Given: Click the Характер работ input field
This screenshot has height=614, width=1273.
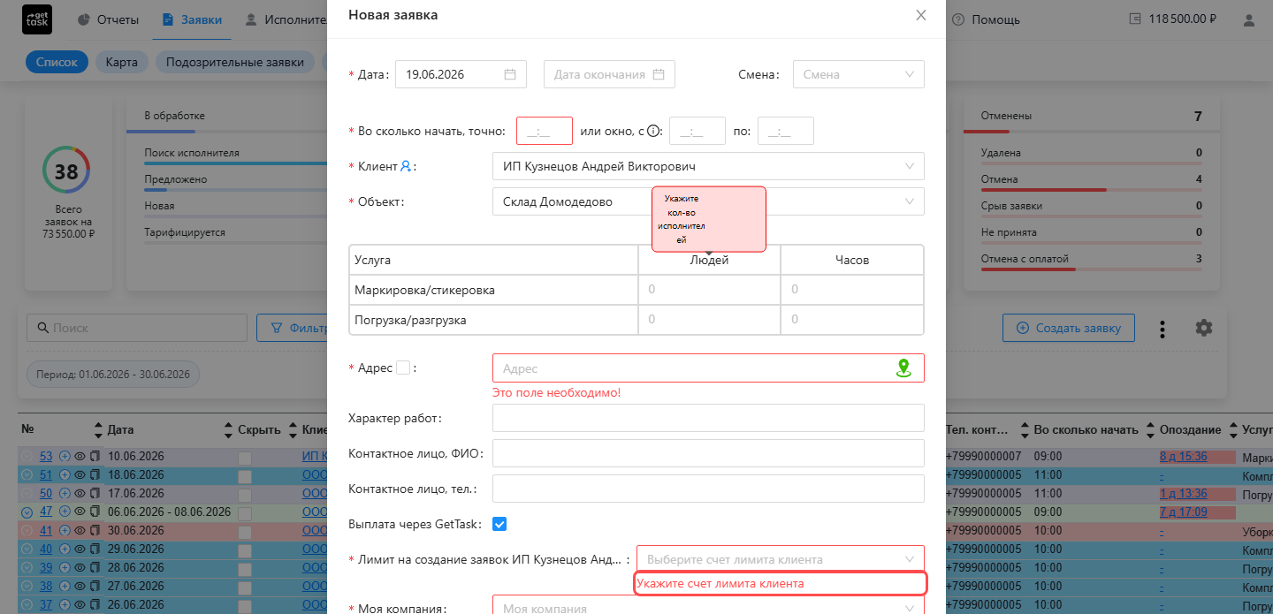Looking at the screenshot, I should (x=708, y=418).
